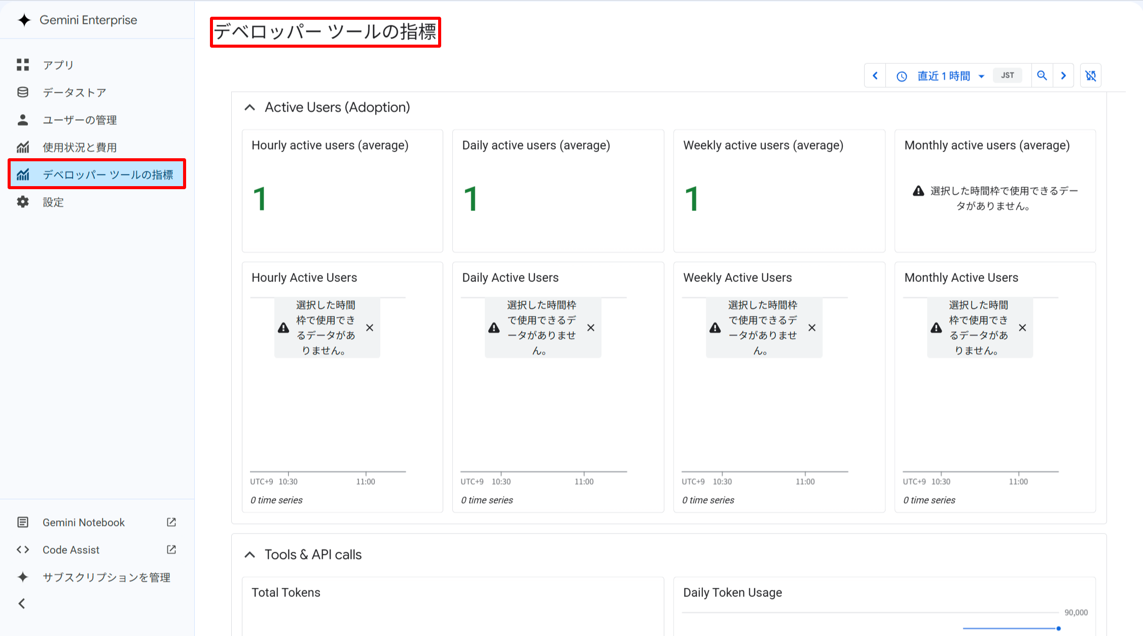Dismiss warning in Monthly Active Users chart
Viewport: 1143px width, 636px height.
click(1022, 328)
